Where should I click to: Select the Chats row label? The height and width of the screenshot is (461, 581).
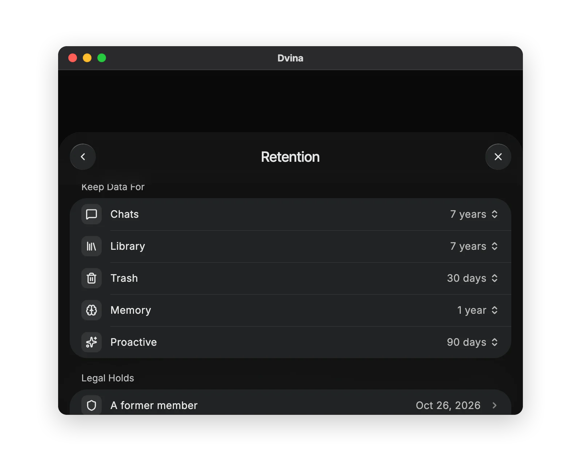click(x=125, y=214)
